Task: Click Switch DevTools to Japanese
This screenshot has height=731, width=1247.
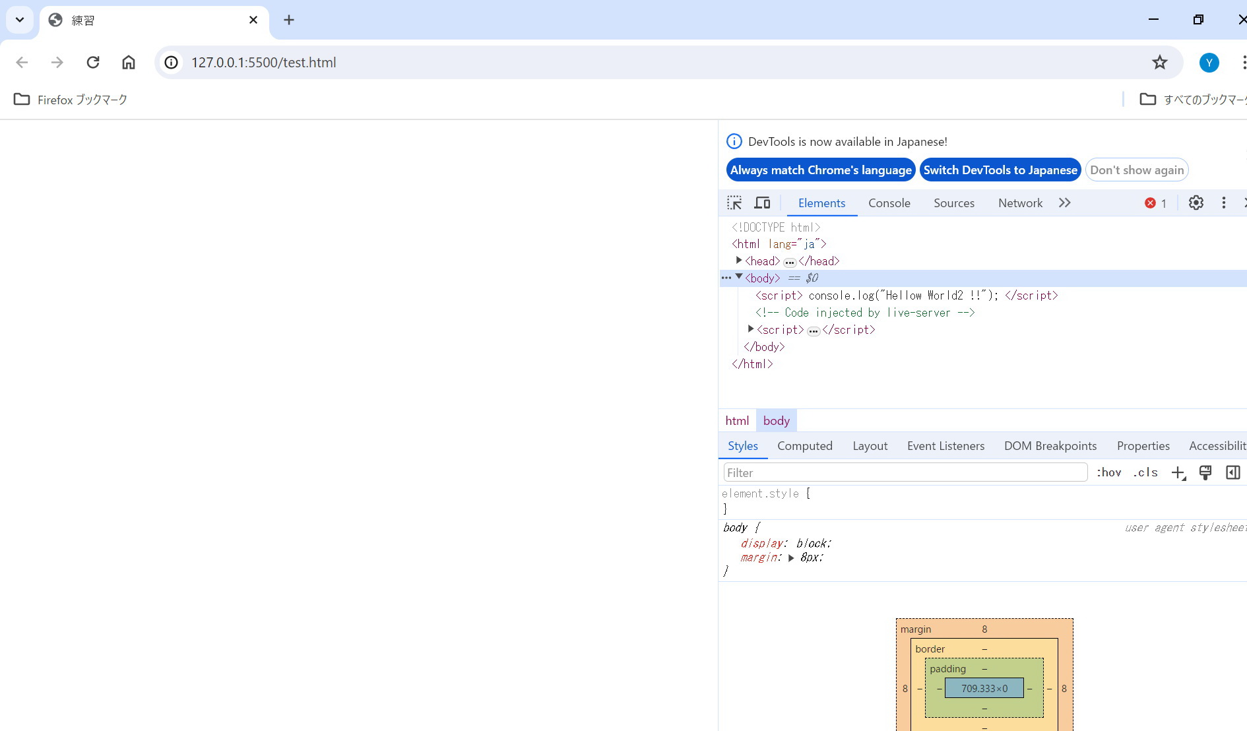Action: [1000, 170]
